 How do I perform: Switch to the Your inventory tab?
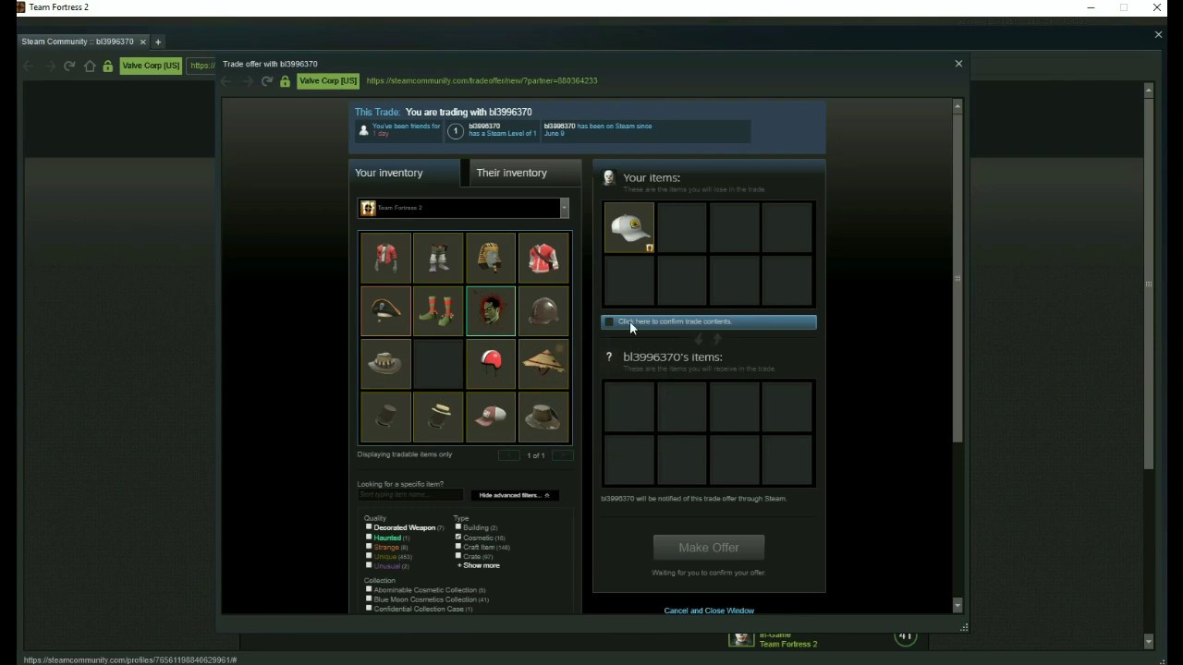tap(405, 174)
